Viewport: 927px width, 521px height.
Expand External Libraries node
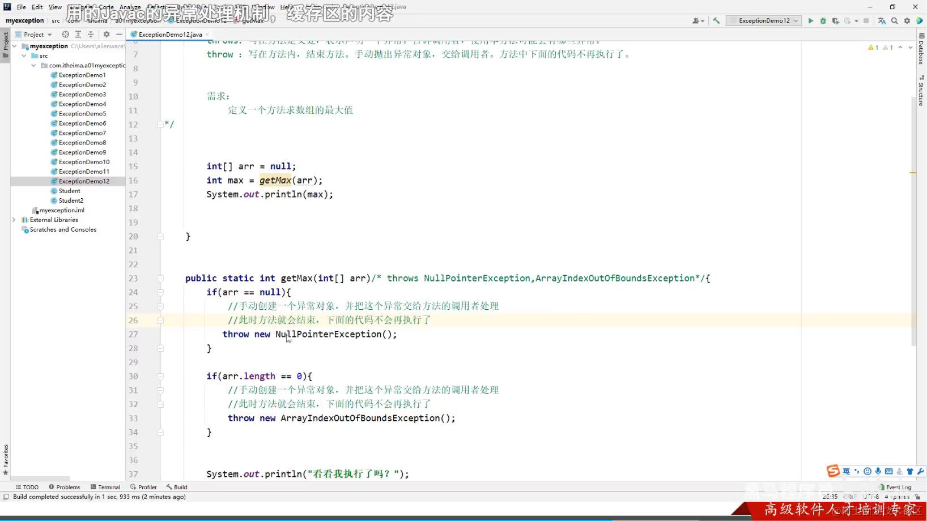14,220
